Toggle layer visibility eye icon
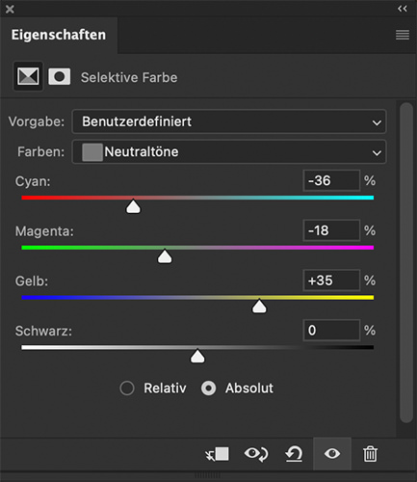Screen dimensions: 417x482 pos(332,454)
